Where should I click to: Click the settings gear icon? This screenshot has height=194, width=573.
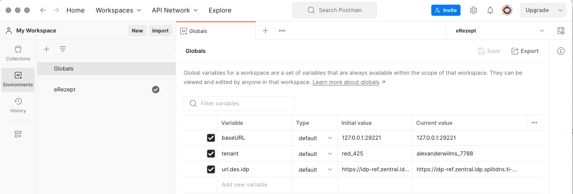pyautogui.click(x=474, y=10)
